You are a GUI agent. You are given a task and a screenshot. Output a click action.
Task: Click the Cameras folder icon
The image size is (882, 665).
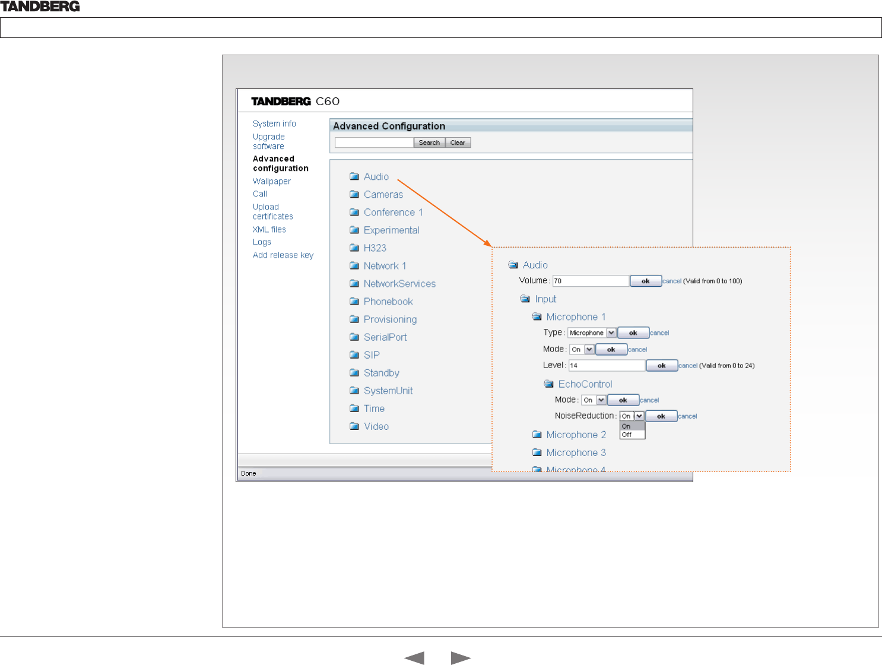tap(354, 194)
